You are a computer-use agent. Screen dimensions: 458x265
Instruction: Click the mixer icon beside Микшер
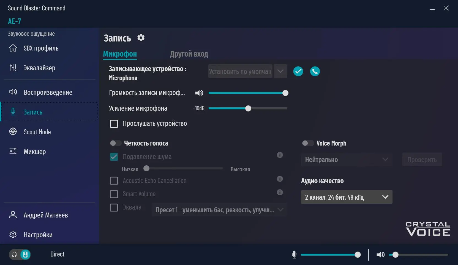click(13, 151)
